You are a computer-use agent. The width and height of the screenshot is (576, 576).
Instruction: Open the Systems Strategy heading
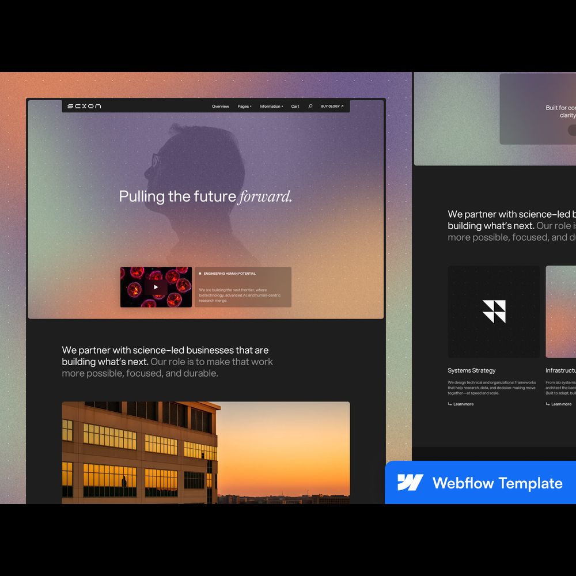pyautogui.click(x=471, y=370)
